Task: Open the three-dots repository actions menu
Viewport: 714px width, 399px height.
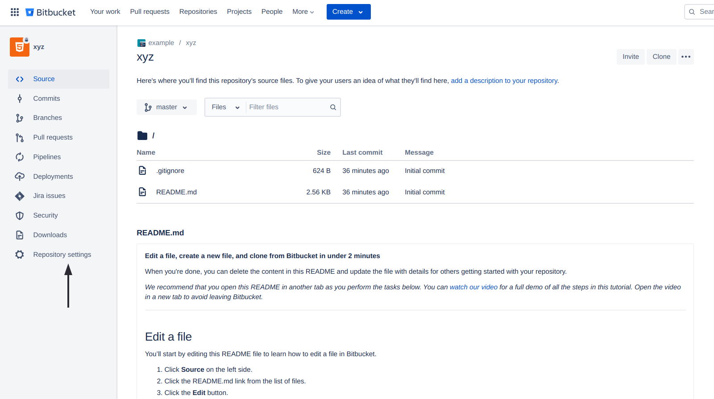Action: click(x=686, y=57)
